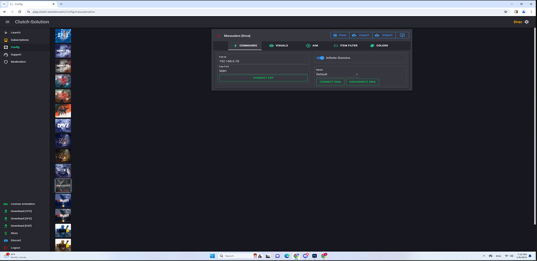The height and width of the screenshot is (261, 537).
Task: Focus the Esp-Port input field
Action: click(x=263, y=71)
